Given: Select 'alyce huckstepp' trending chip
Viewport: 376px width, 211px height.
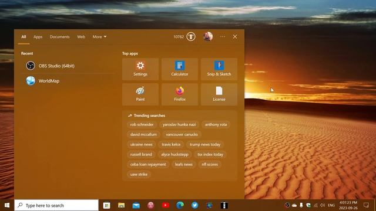Looking at the screenshot, I should click(x=174, y=155).
